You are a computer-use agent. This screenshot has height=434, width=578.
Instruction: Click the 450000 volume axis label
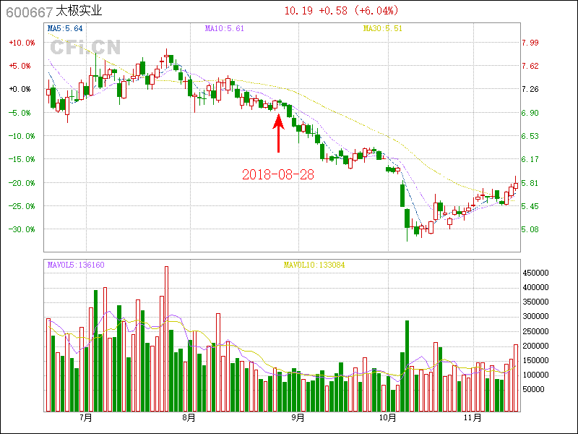tap(538, 273)
